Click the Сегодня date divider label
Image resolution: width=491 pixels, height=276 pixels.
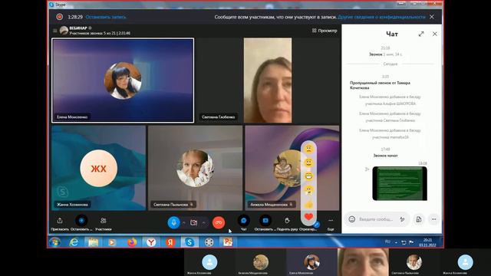coord(390,64)
